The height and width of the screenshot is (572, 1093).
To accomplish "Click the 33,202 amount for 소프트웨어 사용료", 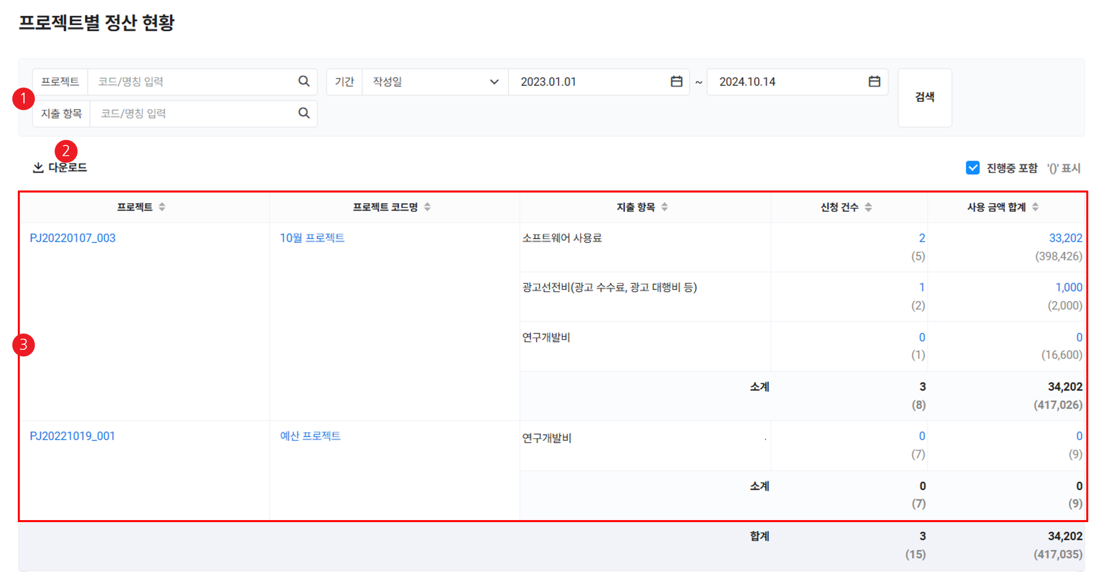I will 1065,238.
